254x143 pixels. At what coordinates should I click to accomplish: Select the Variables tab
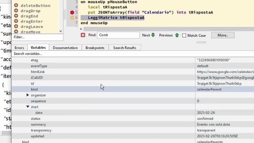pyautogui.click(x=38, y=48)
